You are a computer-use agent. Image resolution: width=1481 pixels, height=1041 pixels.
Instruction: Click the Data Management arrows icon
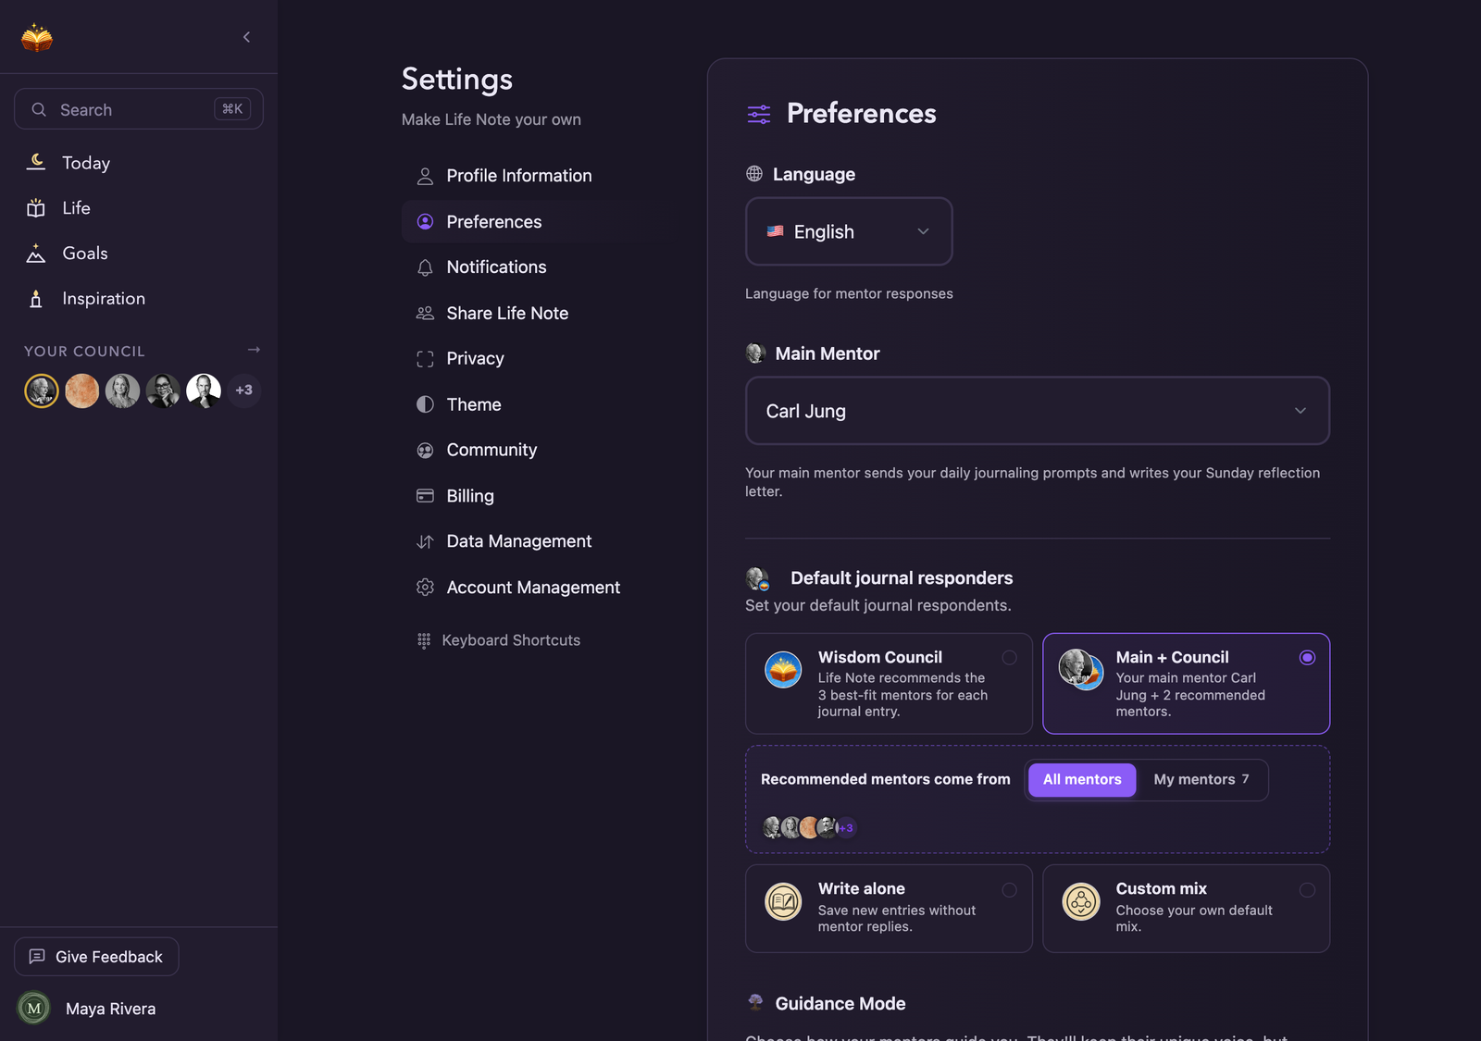click(425, 541)
